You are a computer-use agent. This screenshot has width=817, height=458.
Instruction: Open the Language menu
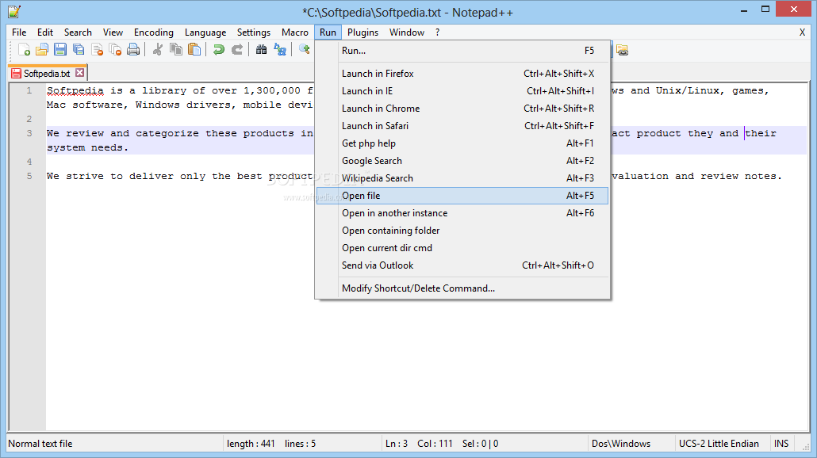(205, 32)
